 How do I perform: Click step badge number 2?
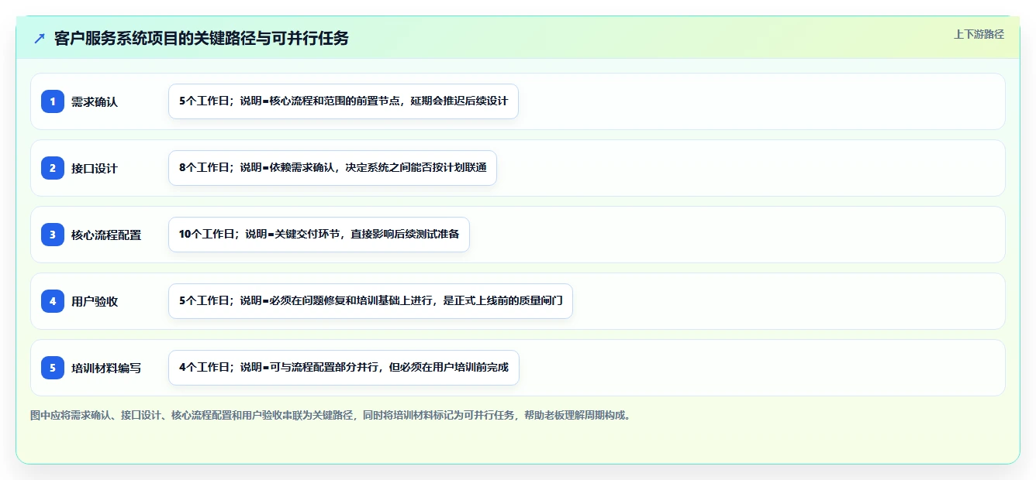click(53, 168)
